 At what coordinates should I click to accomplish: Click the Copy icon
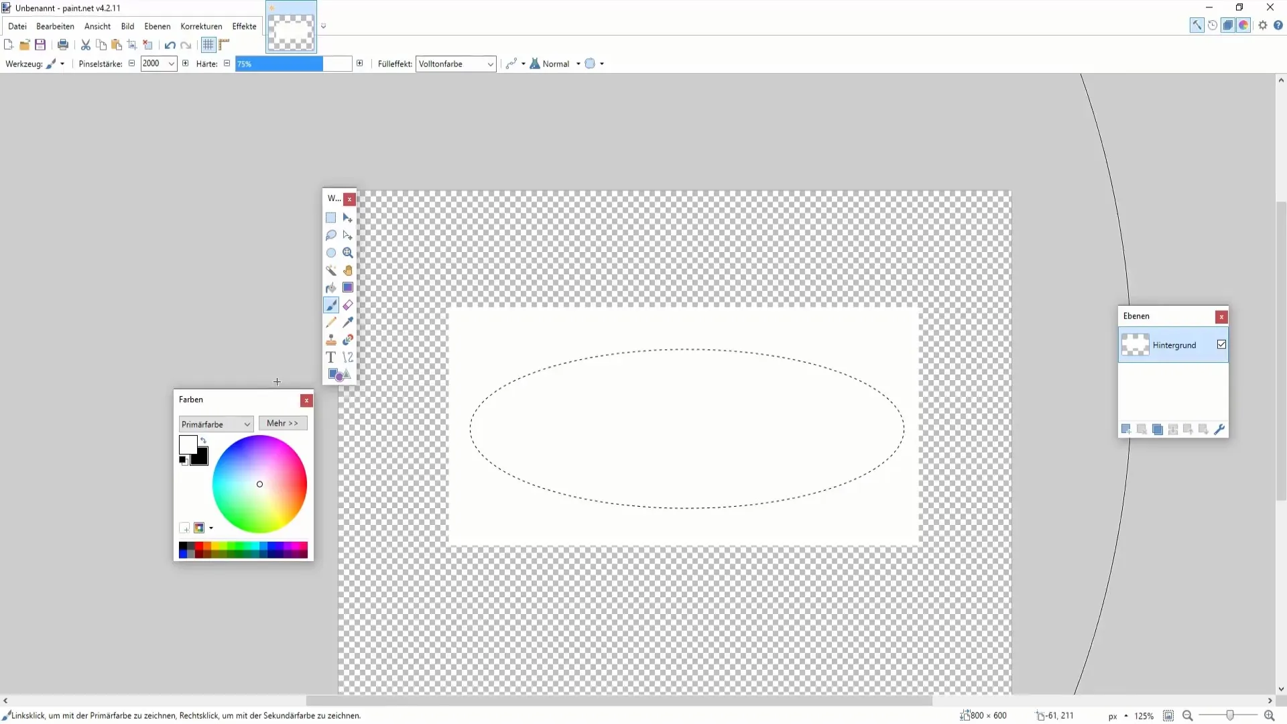click(101, 45)
